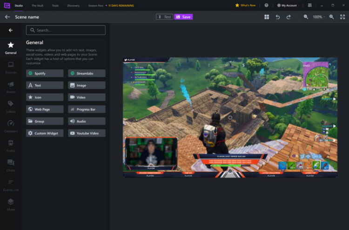Viewport: 349px width, 230px height.
Task: Open the Labels sidebar category
Action: point(11,107)
